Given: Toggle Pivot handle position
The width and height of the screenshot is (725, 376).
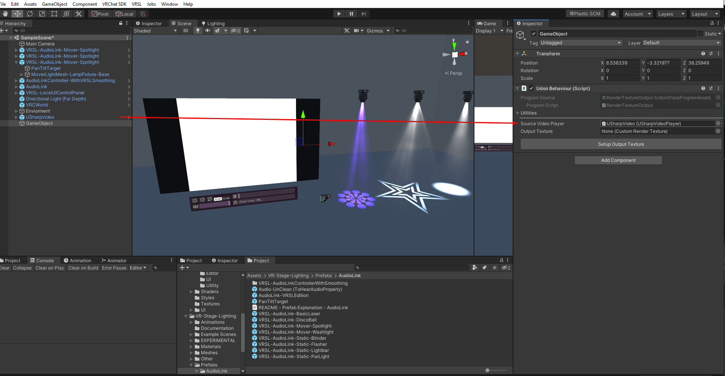Looking at the screenshot, I should [100, 14].
